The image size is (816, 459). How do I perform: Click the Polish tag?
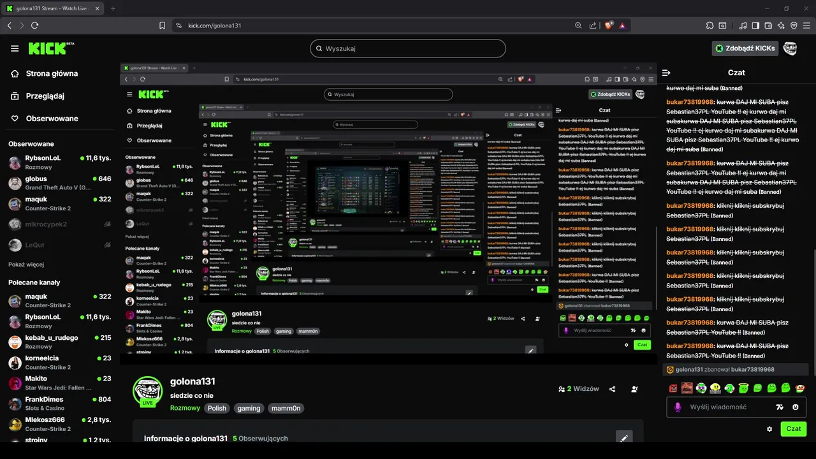tap(217, 408)
